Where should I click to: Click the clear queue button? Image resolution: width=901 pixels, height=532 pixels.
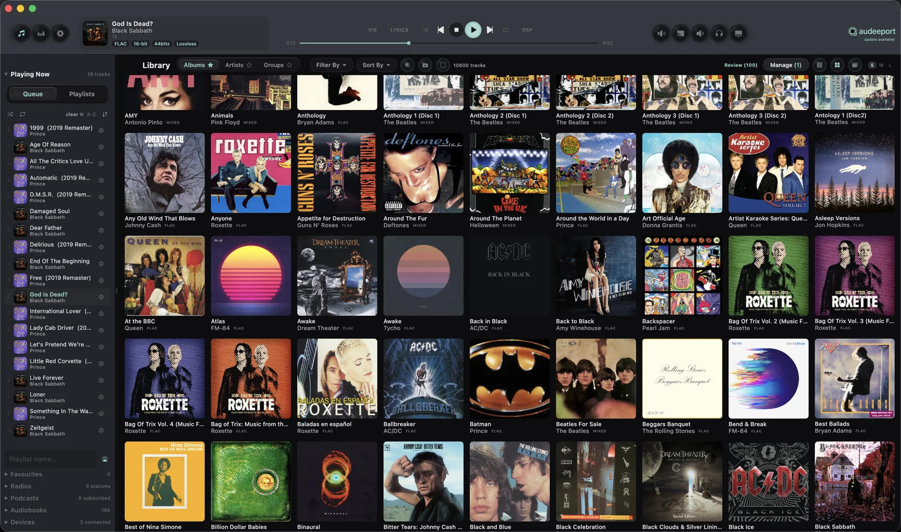[75, 115]
